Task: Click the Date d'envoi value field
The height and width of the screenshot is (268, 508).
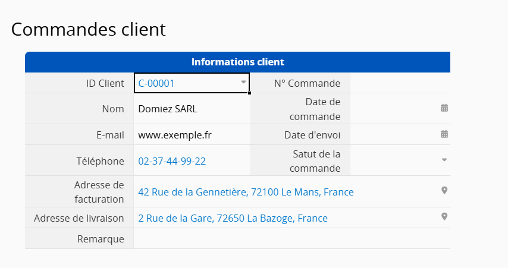Action: 393,135
